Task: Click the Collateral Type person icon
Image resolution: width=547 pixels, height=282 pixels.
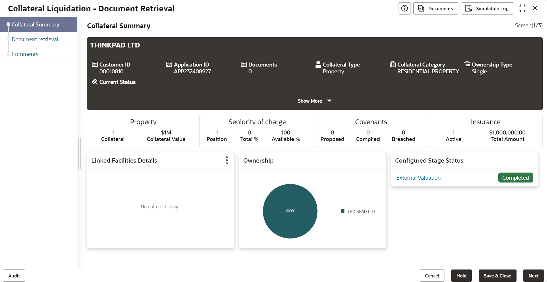Action: pos(318,65)
